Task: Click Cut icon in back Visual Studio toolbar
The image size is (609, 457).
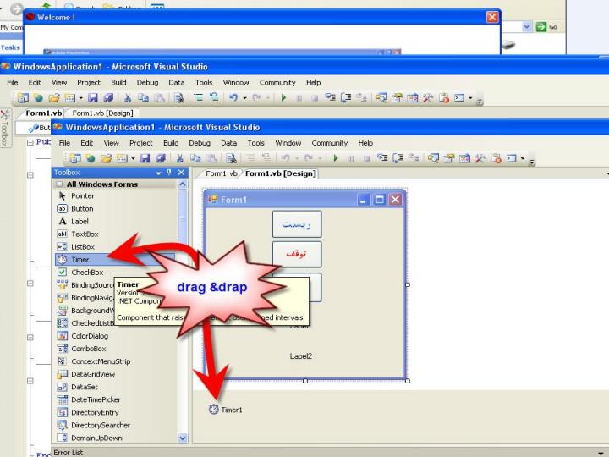Action: click(x=127, y=97)
